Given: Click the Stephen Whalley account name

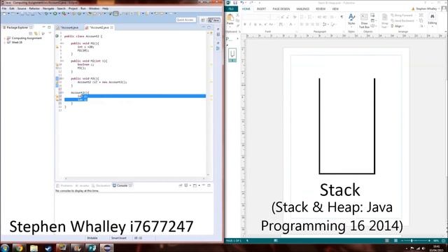Looking at the screenshot, I should click(426, 9).
